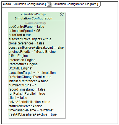Click the executionTarget instance icon

[38, 72]
